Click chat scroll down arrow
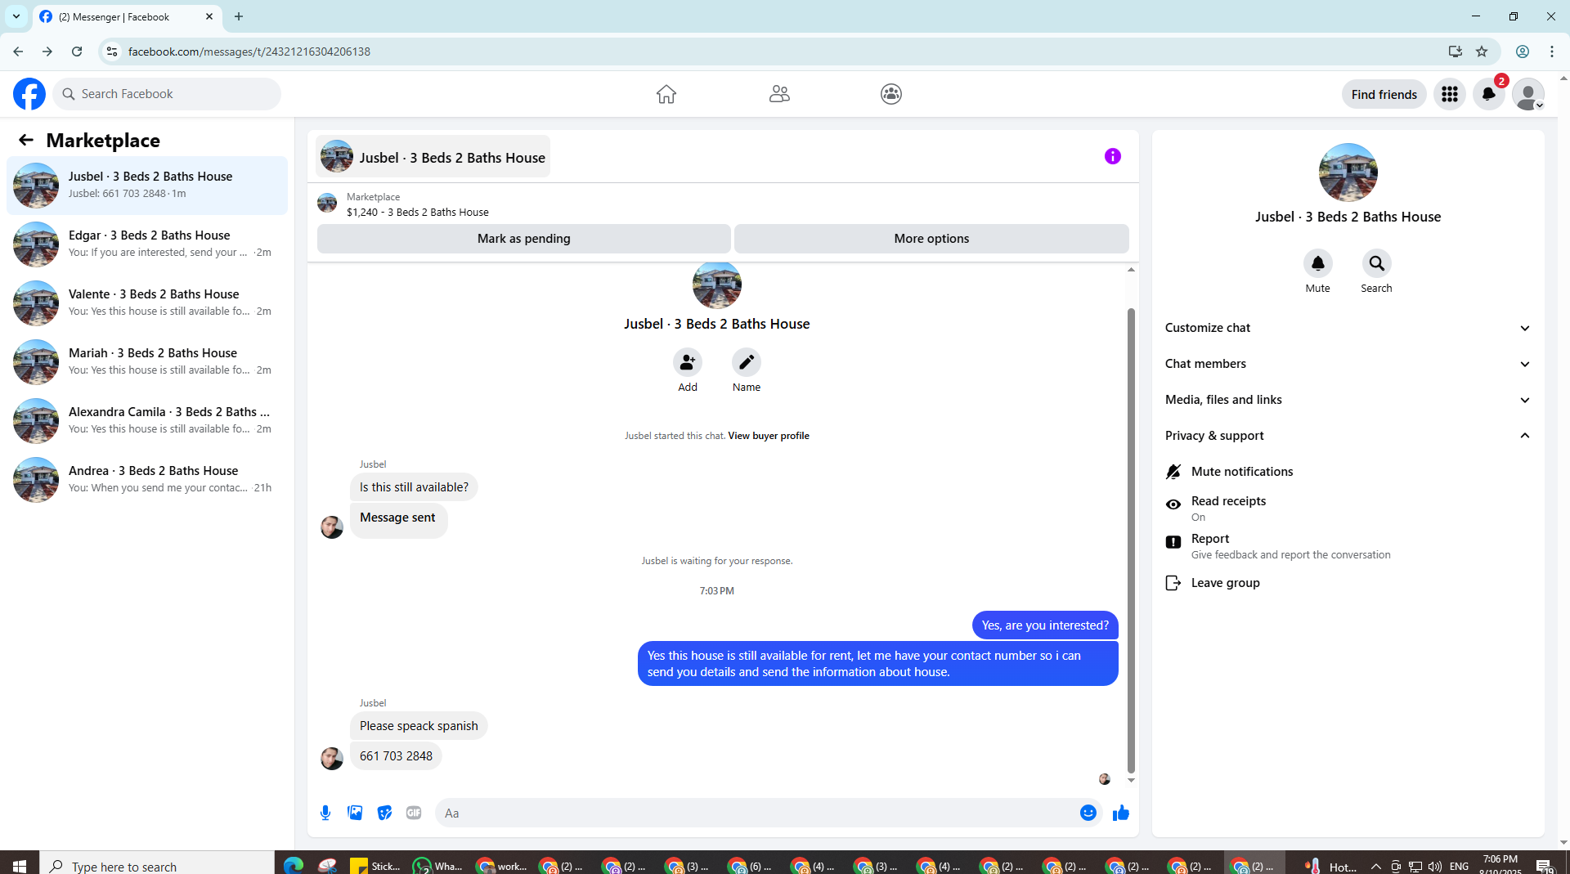Viewport: 1570px width, 874px height. (1131, 780)
